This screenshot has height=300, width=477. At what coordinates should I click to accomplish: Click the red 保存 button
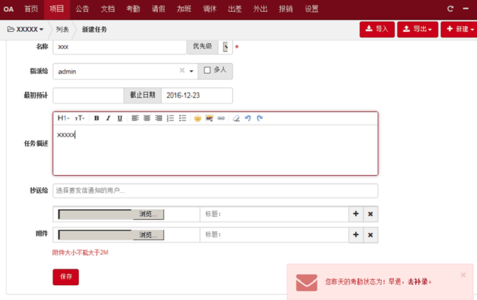(x=65, y=277)
